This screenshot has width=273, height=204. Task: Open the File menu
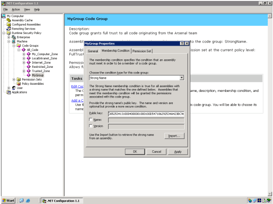(x=5, y=9)
